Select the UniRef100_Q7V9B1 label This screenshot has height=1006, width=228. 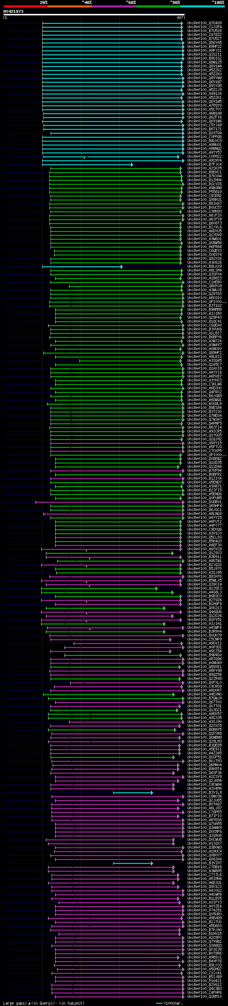(x=204, y=942)
